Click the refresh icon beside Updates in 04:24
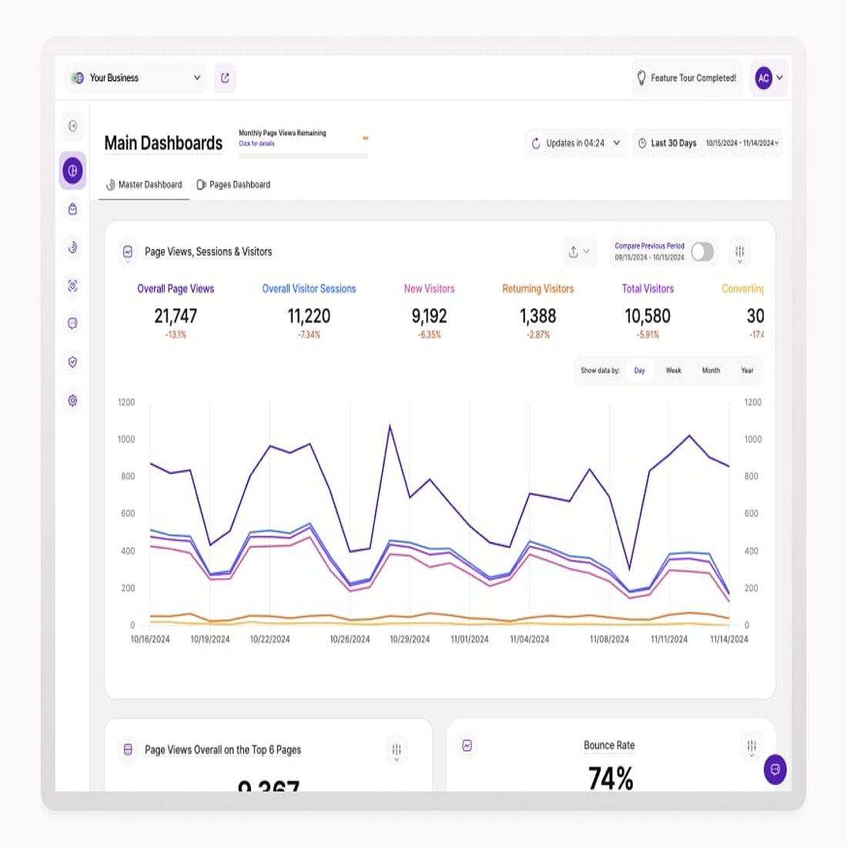The image size is (847, 847). (535, 143)
